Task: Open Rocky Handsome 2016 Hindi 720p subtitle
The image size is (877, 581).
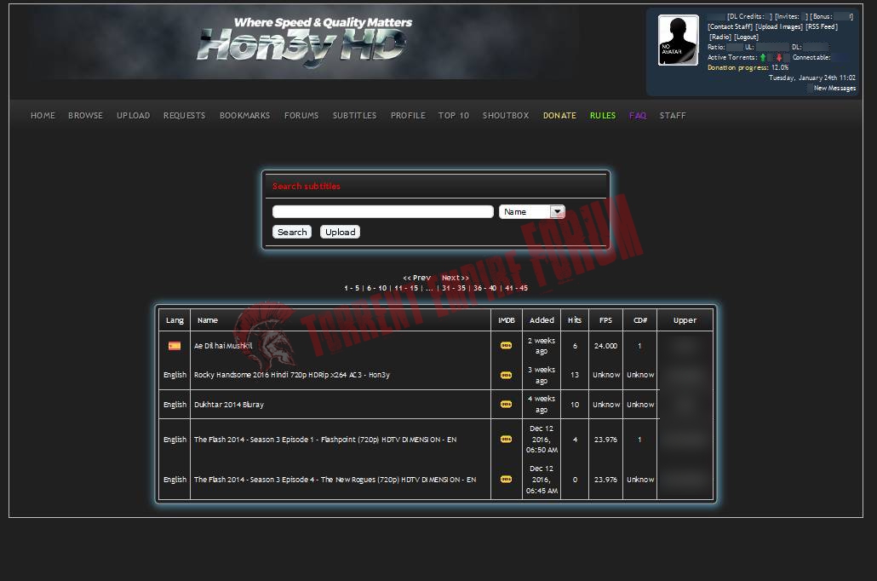Action: click(x=292, y=375)
